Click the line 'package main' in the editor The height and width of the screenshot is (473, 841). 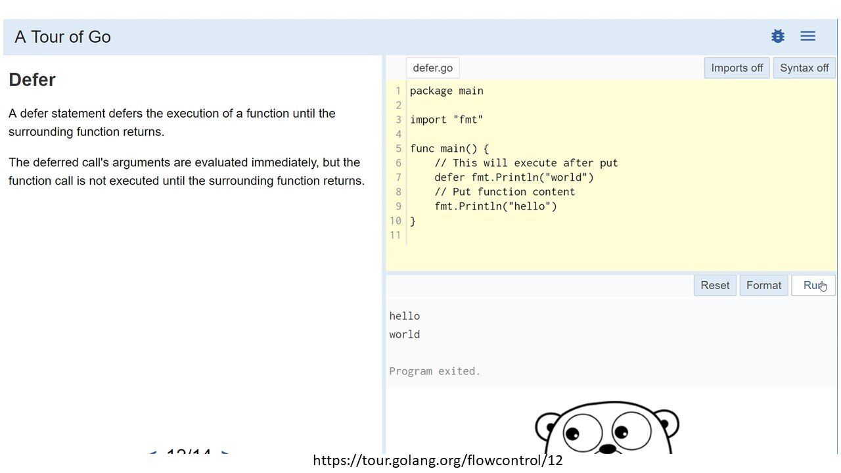point(447,91)
